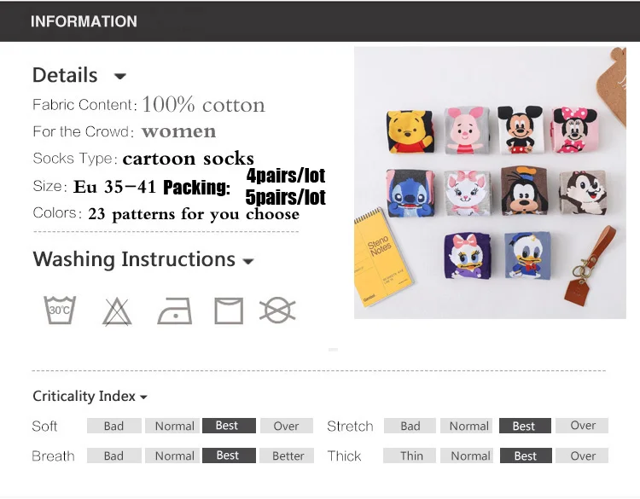Click the 30°C machine wash icon
The width and height of the screenshot is (640, 499).
(x=60, y=310)
